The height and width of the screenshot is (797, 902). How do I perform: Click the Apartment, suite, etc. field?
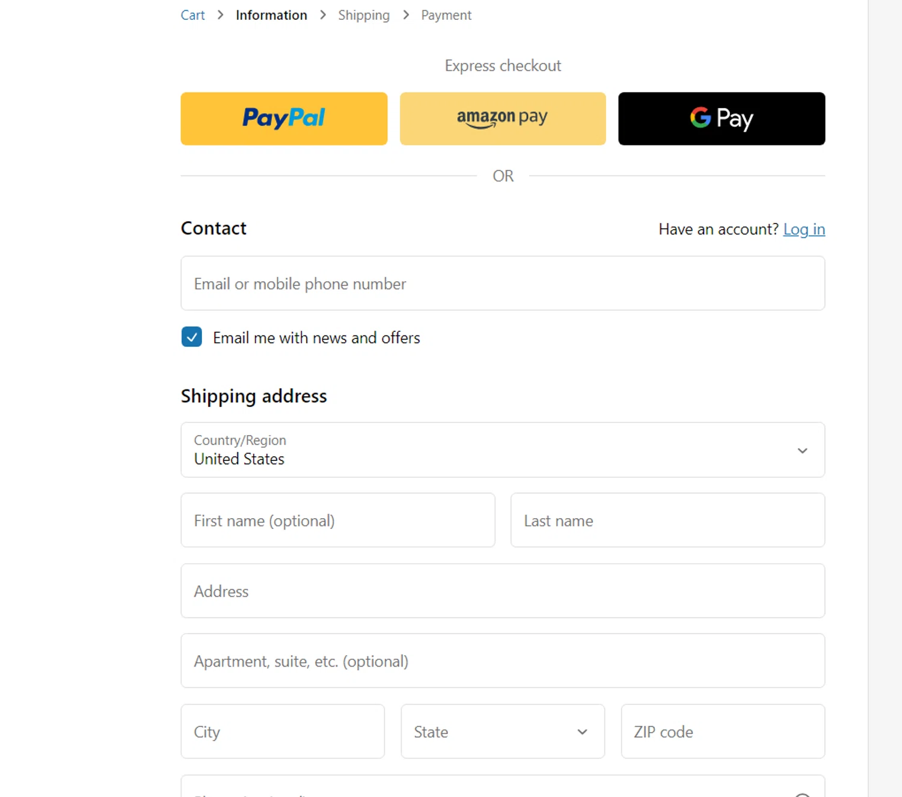point(502,661)
